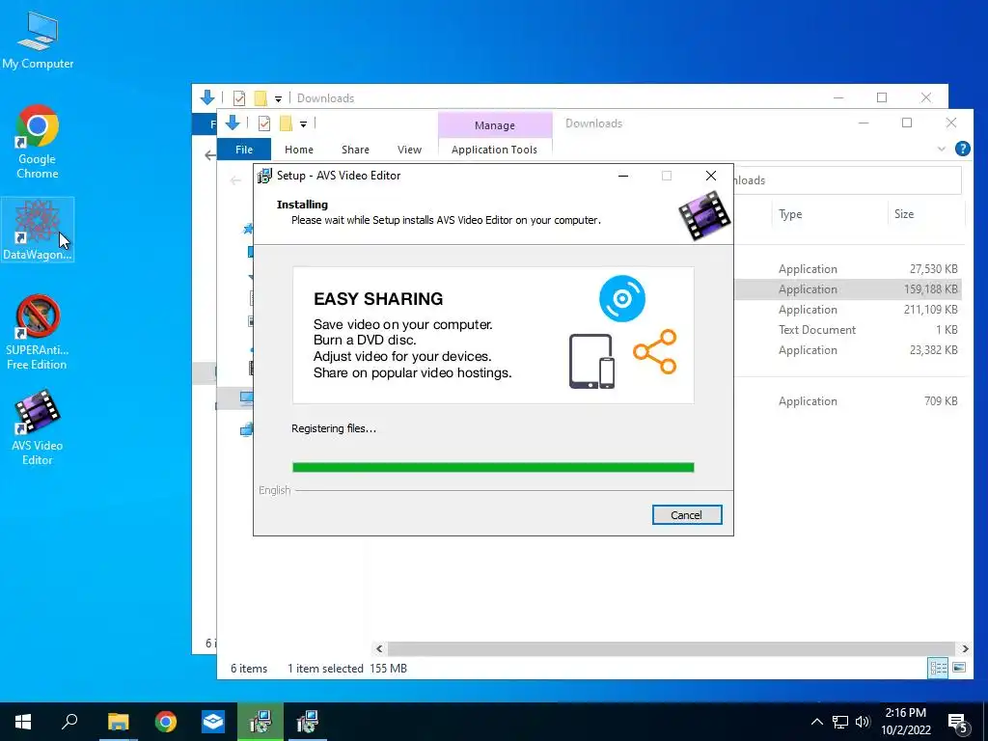Select the 159,188 KB Application row
Image resolution: width=988 pixels, height=741 pixels.
coord(849,289)
